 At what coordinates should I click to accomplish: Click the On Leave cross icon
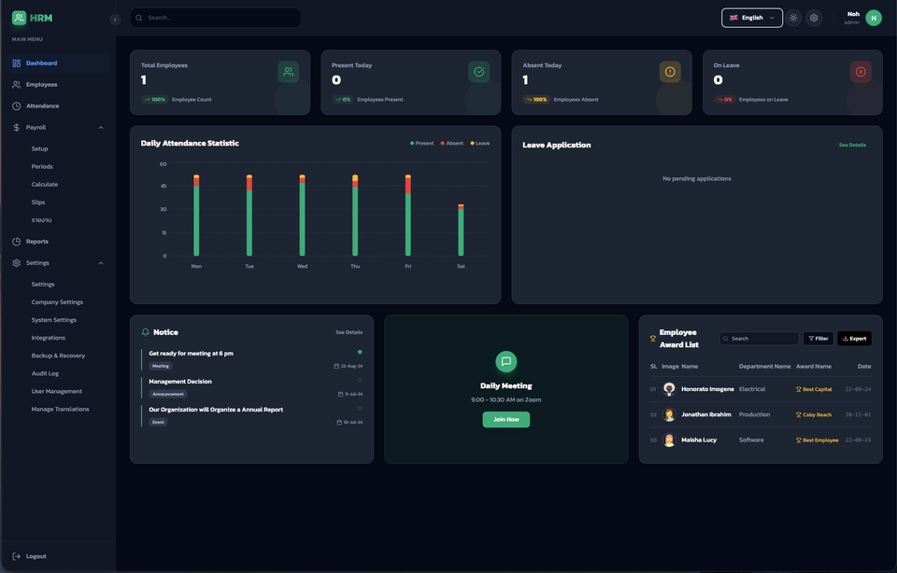(861, 72)
